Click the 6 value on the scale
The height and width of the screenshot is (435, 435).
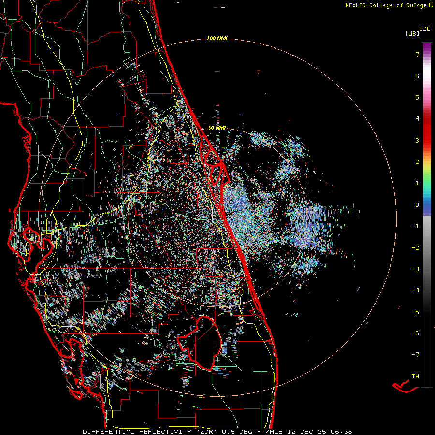pyautogui.click(x=417, y=76)
